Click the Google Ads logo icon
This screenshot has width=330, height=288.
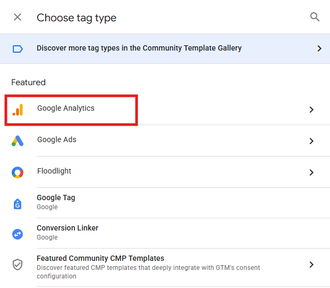[x=18, y=141]
